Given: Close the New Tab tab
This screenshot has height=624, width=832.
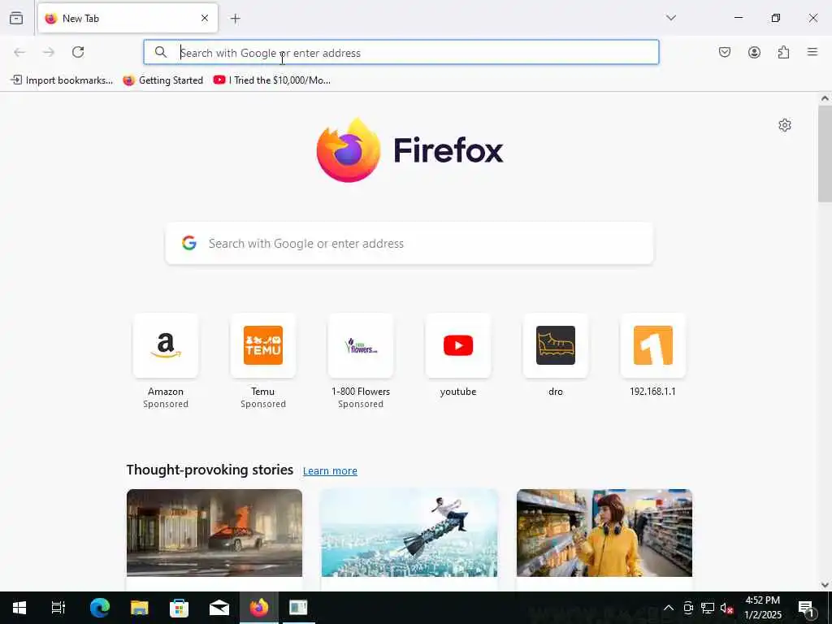Looking at the screenshot, I should 205,18.
